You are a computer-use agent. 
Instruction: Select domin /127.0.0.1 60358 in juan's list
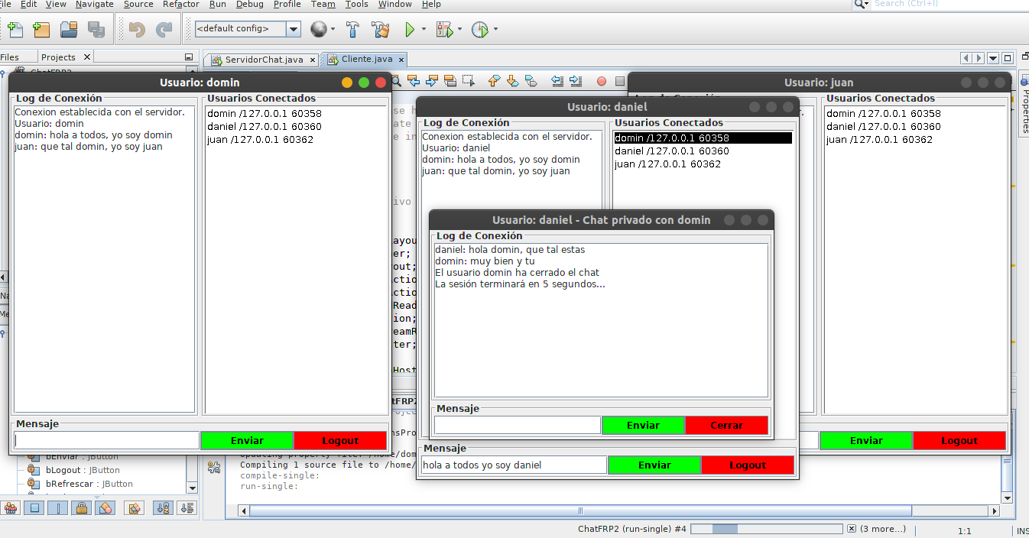pos(915,113)
